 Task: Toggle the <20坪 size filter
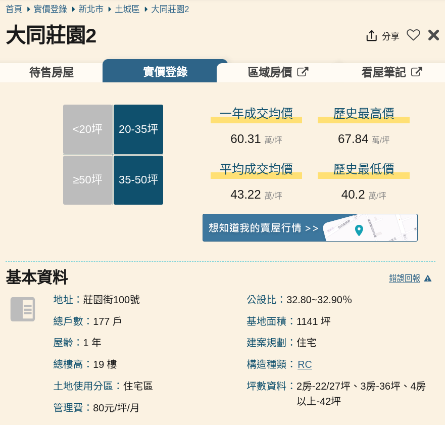tap(87, 129)
